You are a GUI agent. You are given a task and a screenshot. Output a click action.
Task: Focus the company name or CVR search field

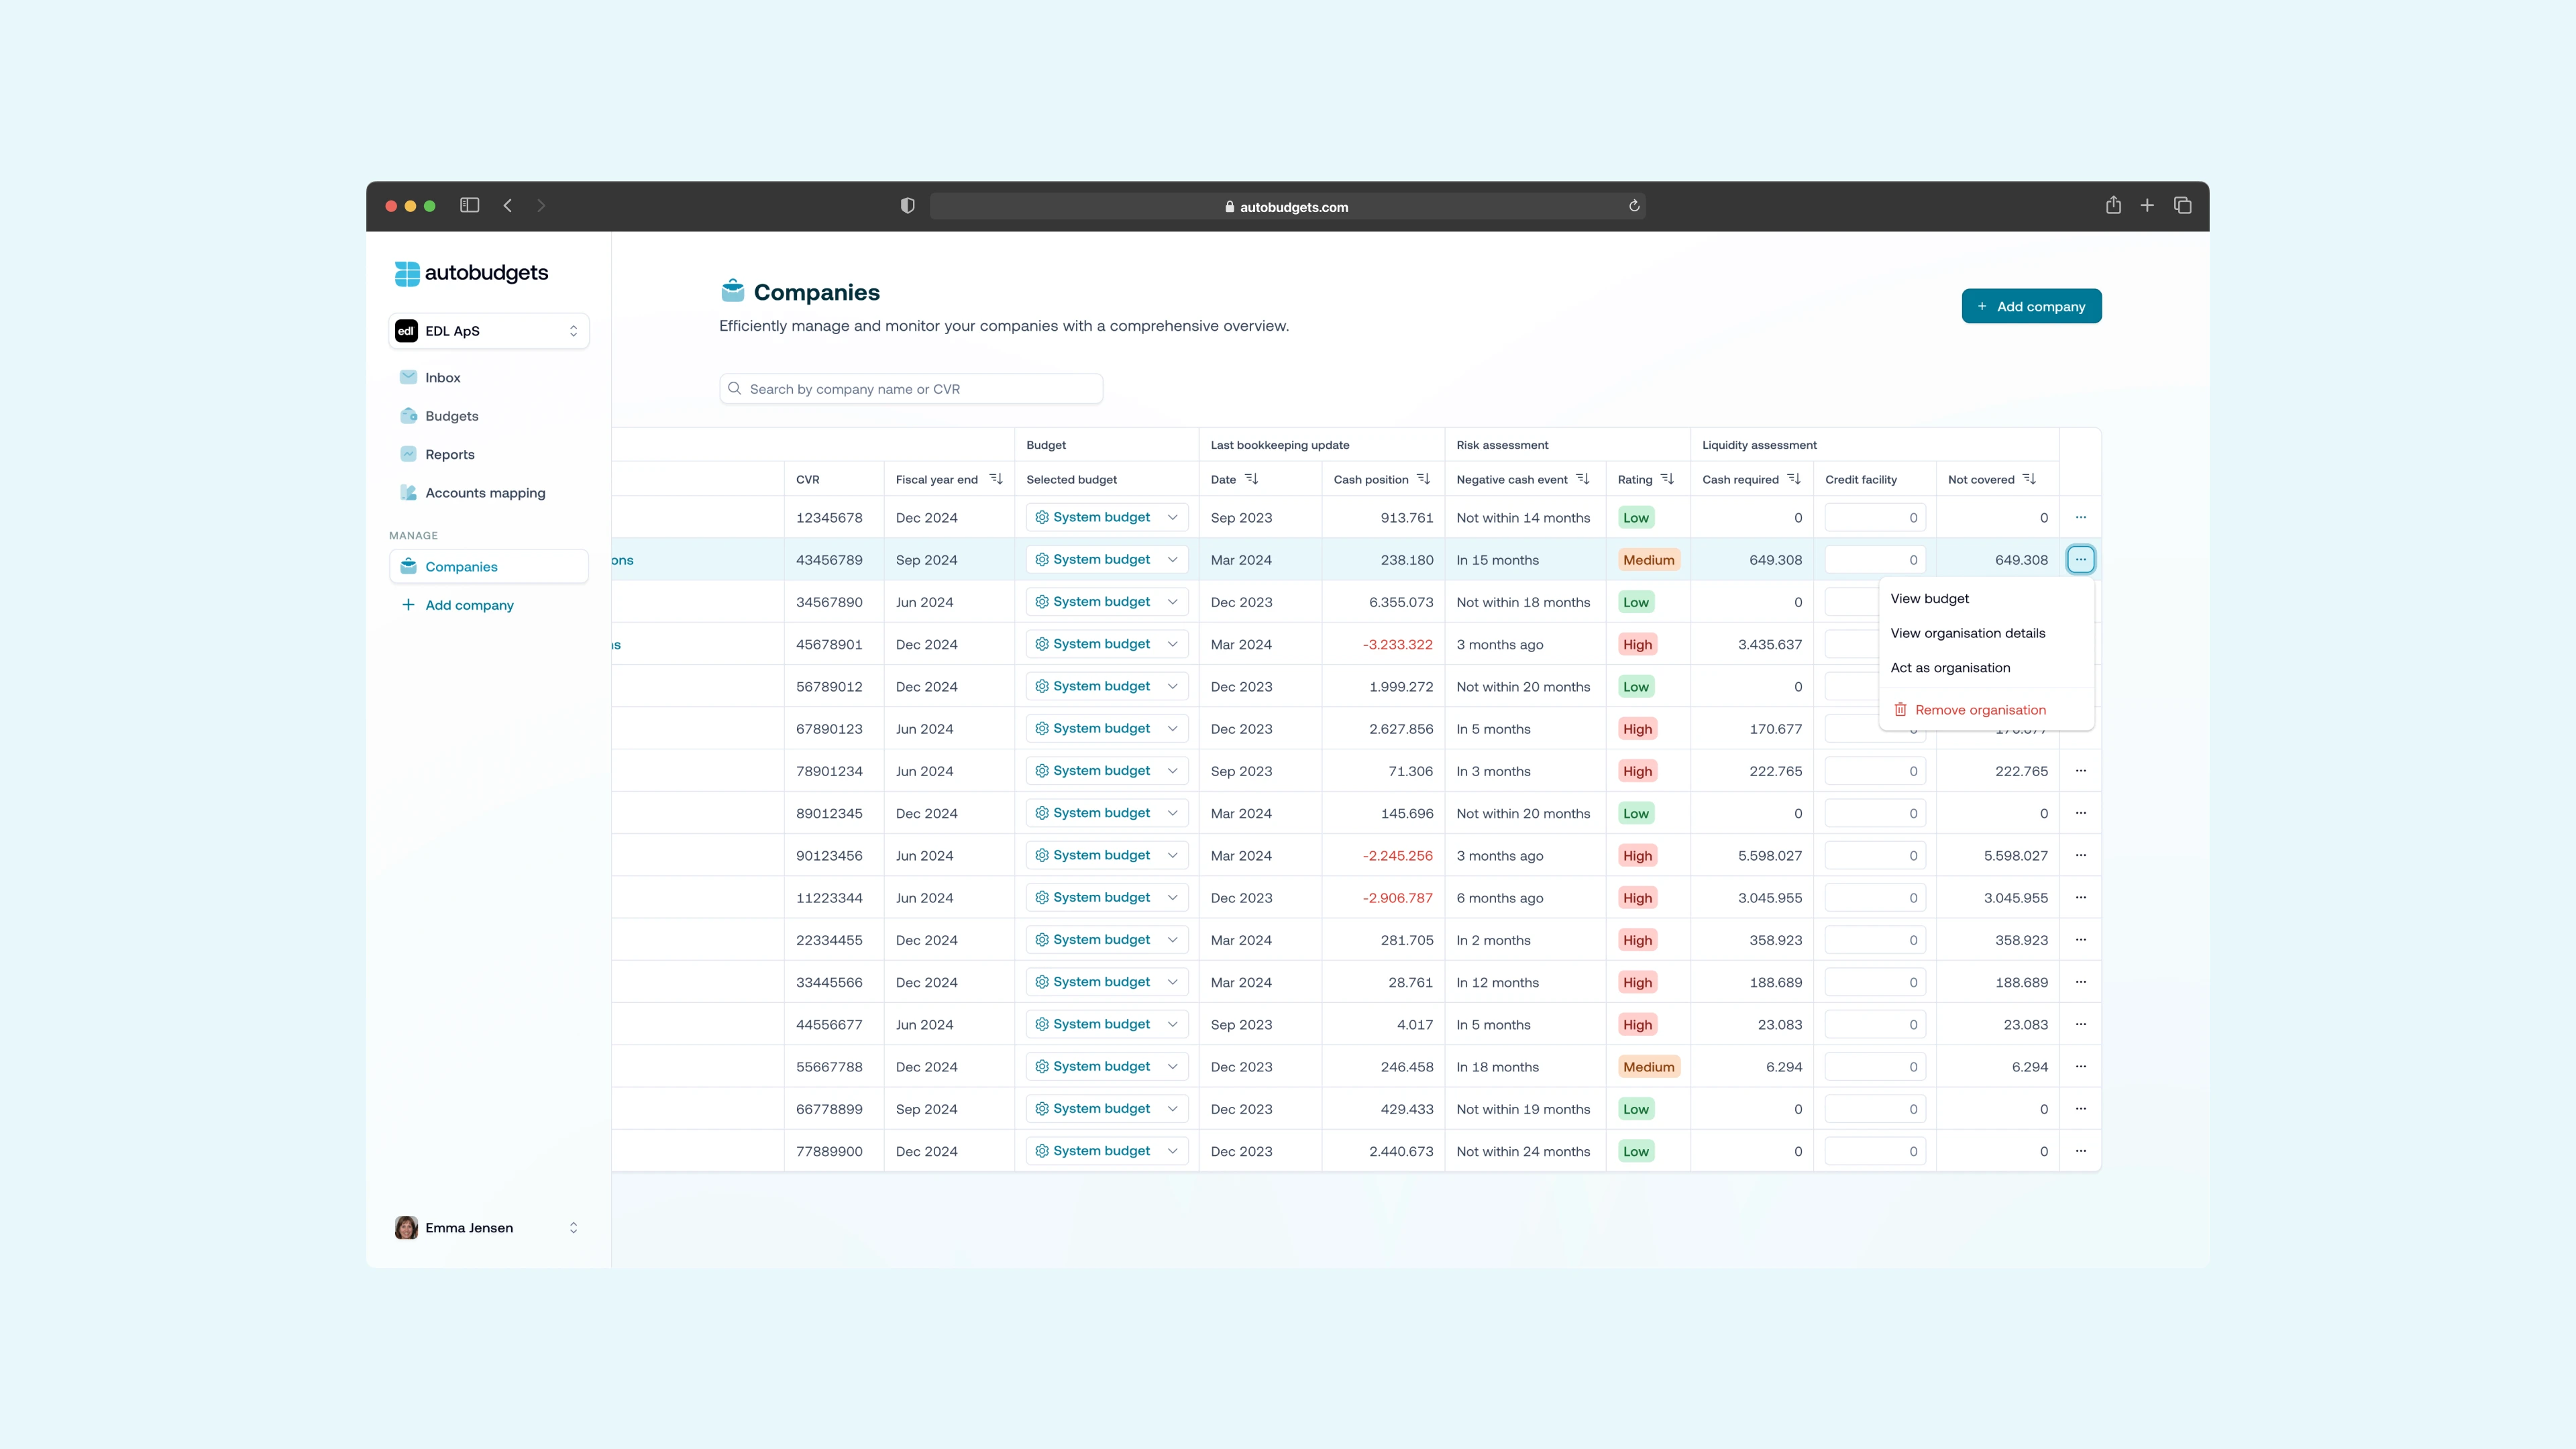pyautogui.click(x=911, y=389)
